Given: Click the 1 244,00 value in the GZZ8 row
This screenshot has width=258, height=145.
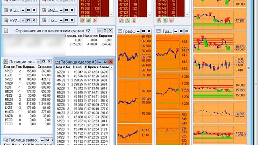Looking at the screenshot, I should click(x=45, y=104).
